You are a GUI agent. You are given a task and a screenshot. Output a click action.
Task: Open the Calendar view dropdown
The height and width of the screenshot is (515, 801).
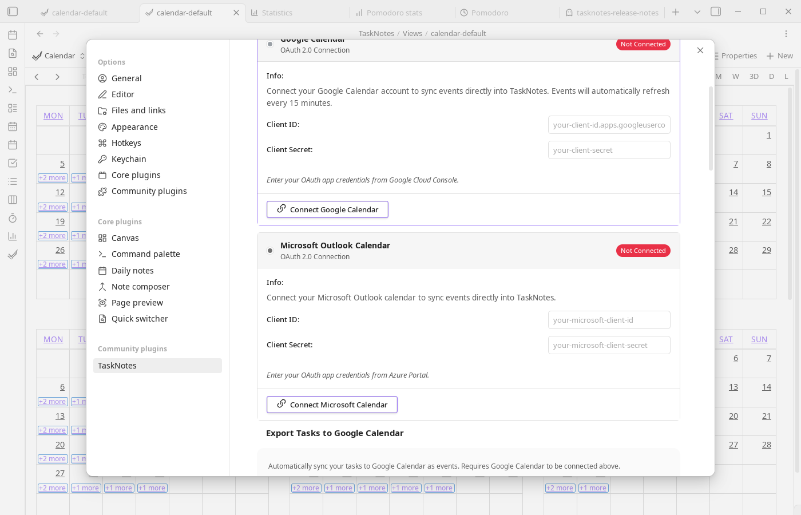(x=59, y=56)
